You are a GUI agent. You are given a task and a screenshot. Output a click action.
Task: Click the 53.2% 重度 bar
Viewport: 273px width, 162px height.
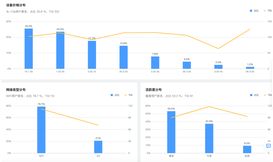171,132
